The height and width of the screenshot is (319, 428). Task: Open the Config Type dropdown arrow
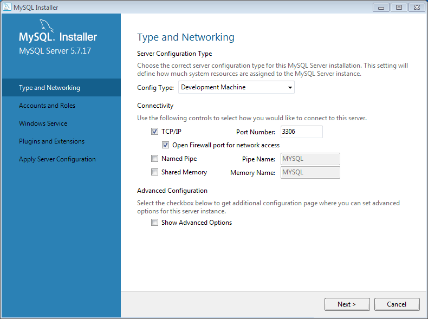click(290, 87)
